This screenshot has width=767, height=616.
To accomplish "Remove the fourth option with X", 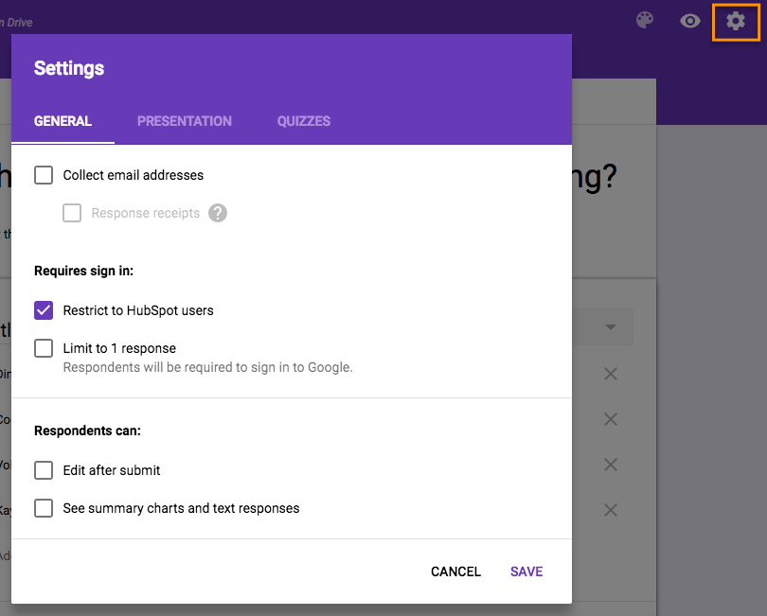I will pos(611,510).
